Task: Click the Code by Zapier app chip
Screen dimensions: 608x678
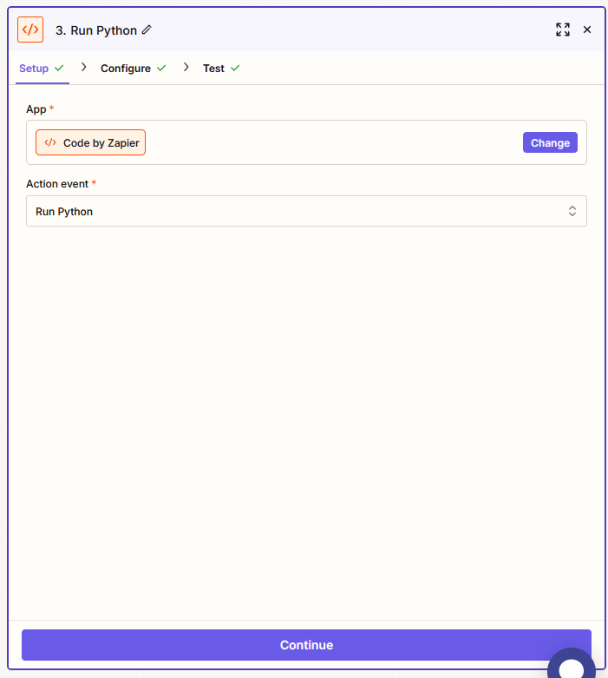Action: click(x=90, y=142)
